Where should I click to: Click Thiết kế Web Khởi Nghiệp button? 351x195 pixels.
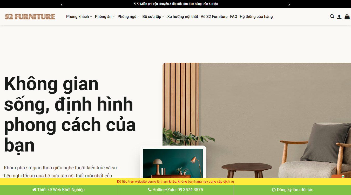click(58, 190)
